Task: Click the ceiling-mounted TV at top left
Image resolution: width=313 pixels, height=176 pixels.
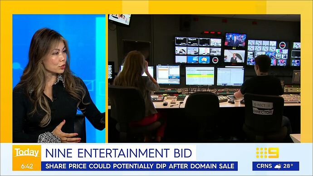Action: [x=120, y=20]
